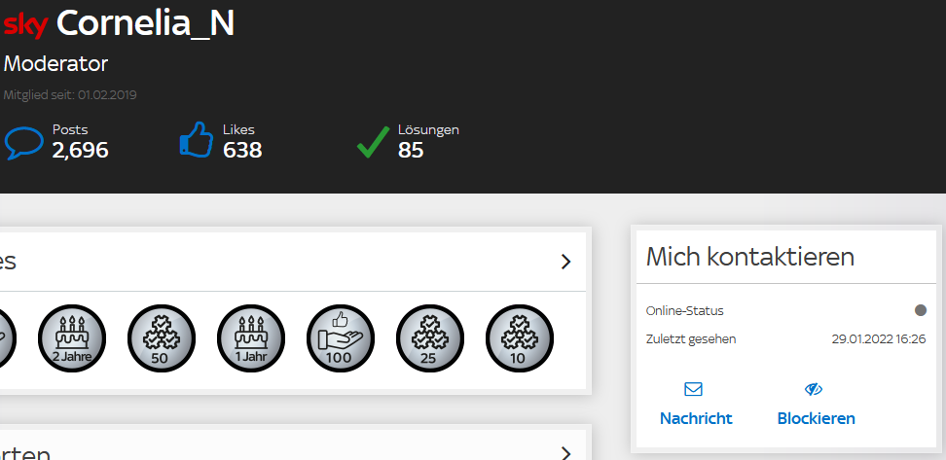946x460 pixels.
Task: Click the Posts speech bubble icon
Action: pos(23,142)
